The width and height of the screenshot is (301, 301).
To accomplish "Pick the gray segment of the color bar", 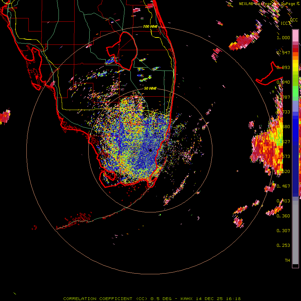I will click(x=295, y=232).
